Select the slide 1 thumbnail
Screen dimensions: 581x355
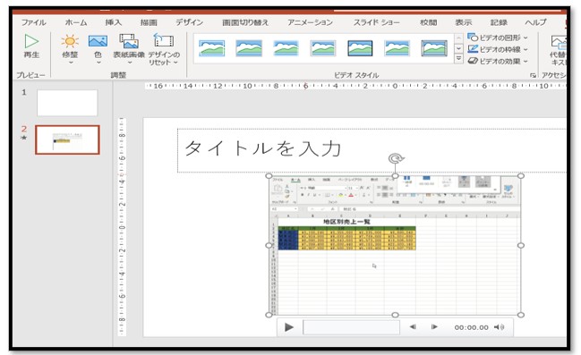coord(67,103)
